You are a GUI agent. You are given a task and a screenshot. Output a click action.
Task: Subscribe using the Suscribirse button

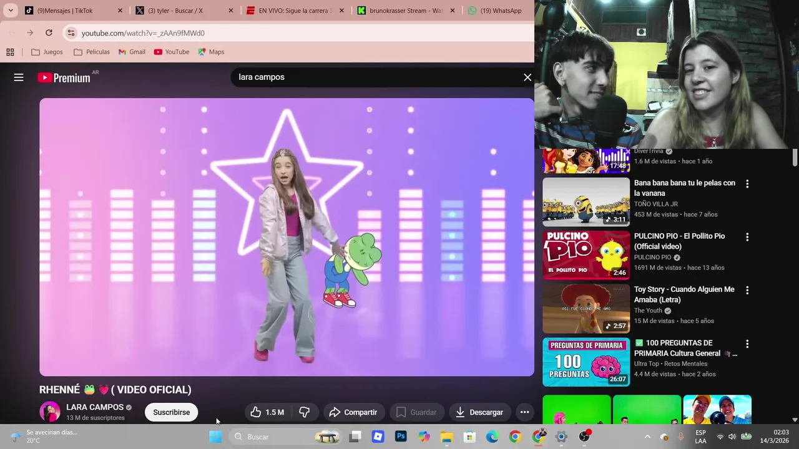172,412
